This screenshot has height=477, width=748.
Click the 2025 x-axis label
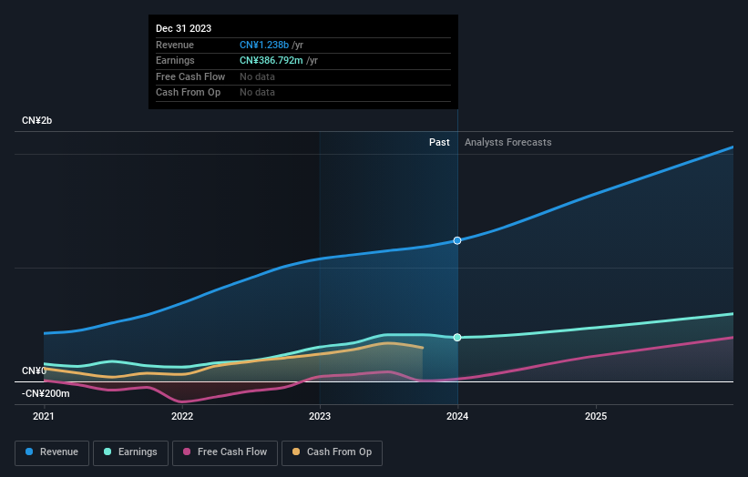tap(596, 417)
